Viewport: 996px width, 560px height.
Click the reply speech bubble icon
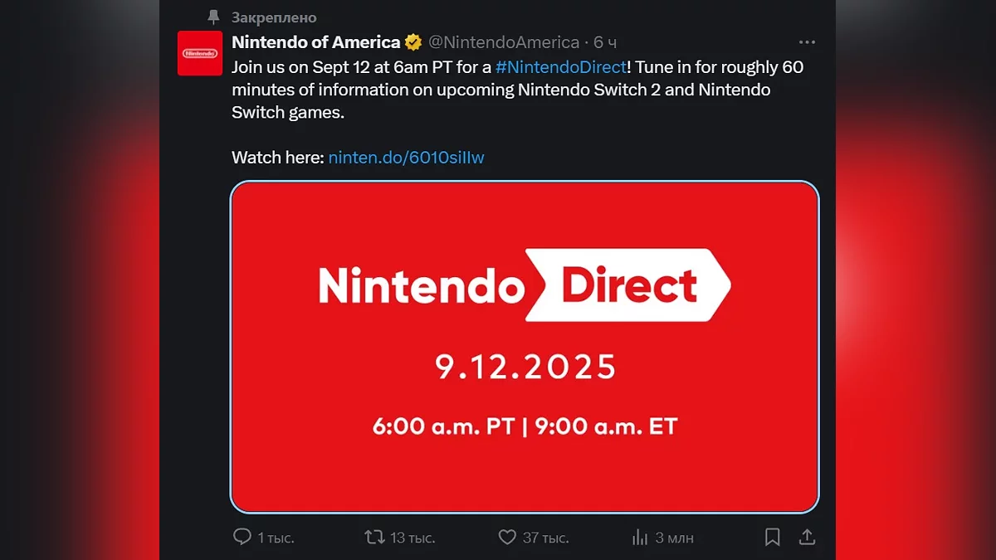(242, 538)
